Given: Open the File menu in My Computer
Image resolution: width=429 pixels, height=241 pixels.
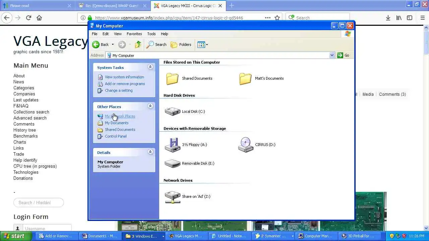Looking at the screenshot, I should pyautogui.click(x=95, y=34).
